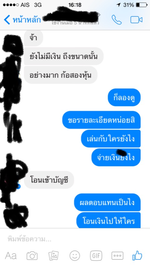Send a thumbs-up like
Image resolution: width=150 pixels, height=266 pixels.
[137, 255]
